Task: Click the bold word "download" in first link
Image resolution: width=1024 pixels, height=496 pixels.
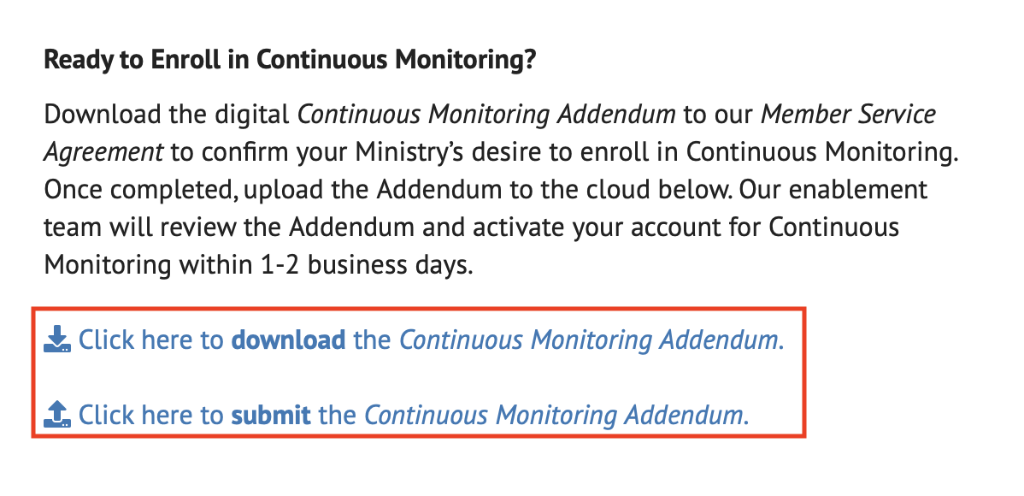Action: point(288,340)
